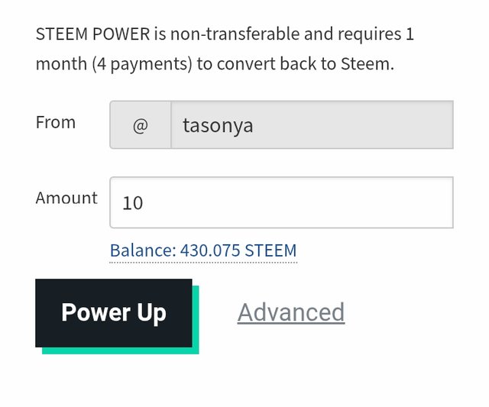Viewport: 489px width, 407px height.
Task: Click the 'month (4 payments)' text line
Action: point(114,64)
